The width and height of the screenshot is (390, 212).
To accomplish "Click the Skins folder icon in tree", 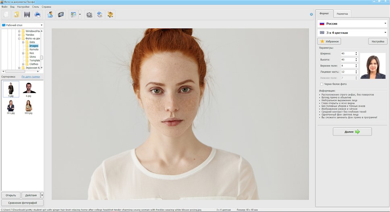I will [27, 57].
